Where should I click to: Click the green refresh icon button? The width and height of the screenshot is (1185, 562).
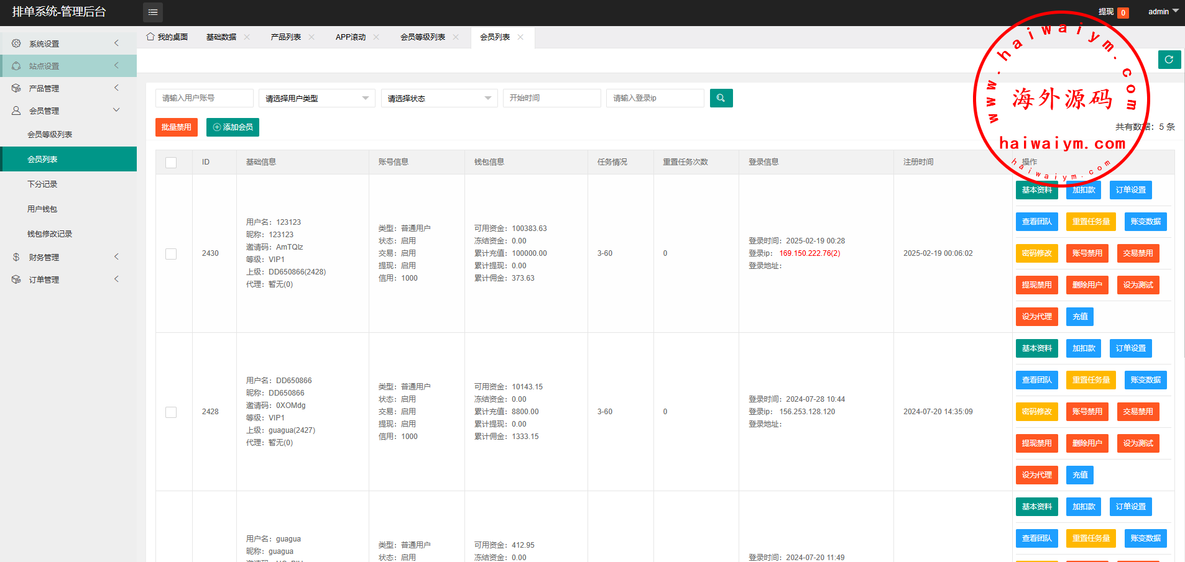1169,60
